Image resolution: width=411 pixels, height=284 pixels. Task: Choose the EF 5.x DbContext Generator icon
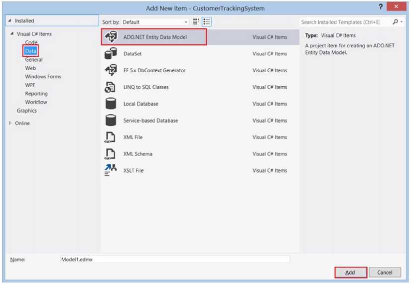tap(111, 71)
